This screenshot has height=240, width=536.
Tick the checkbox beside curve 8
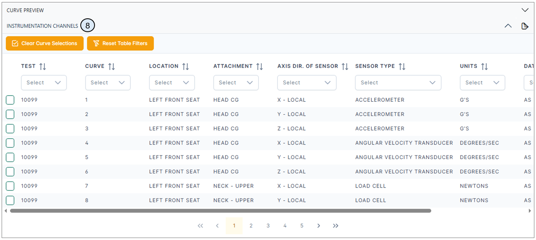pos(10,200)
